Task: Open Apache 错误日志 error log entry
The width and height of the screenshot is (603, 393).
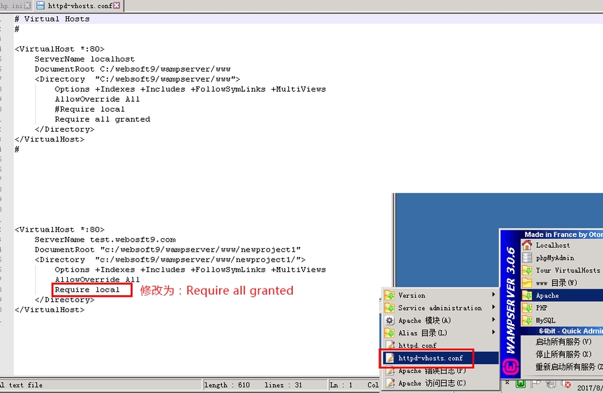Action: point(431,370)
